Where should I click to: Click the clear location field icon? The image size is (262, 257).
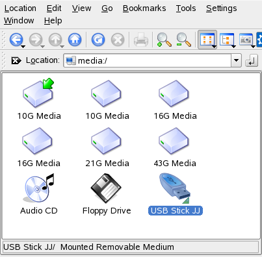click(x=16, y=60)
